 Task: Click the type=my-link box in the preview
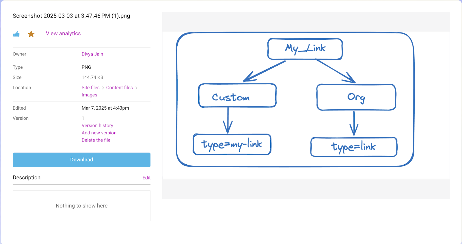pos(232,144)
